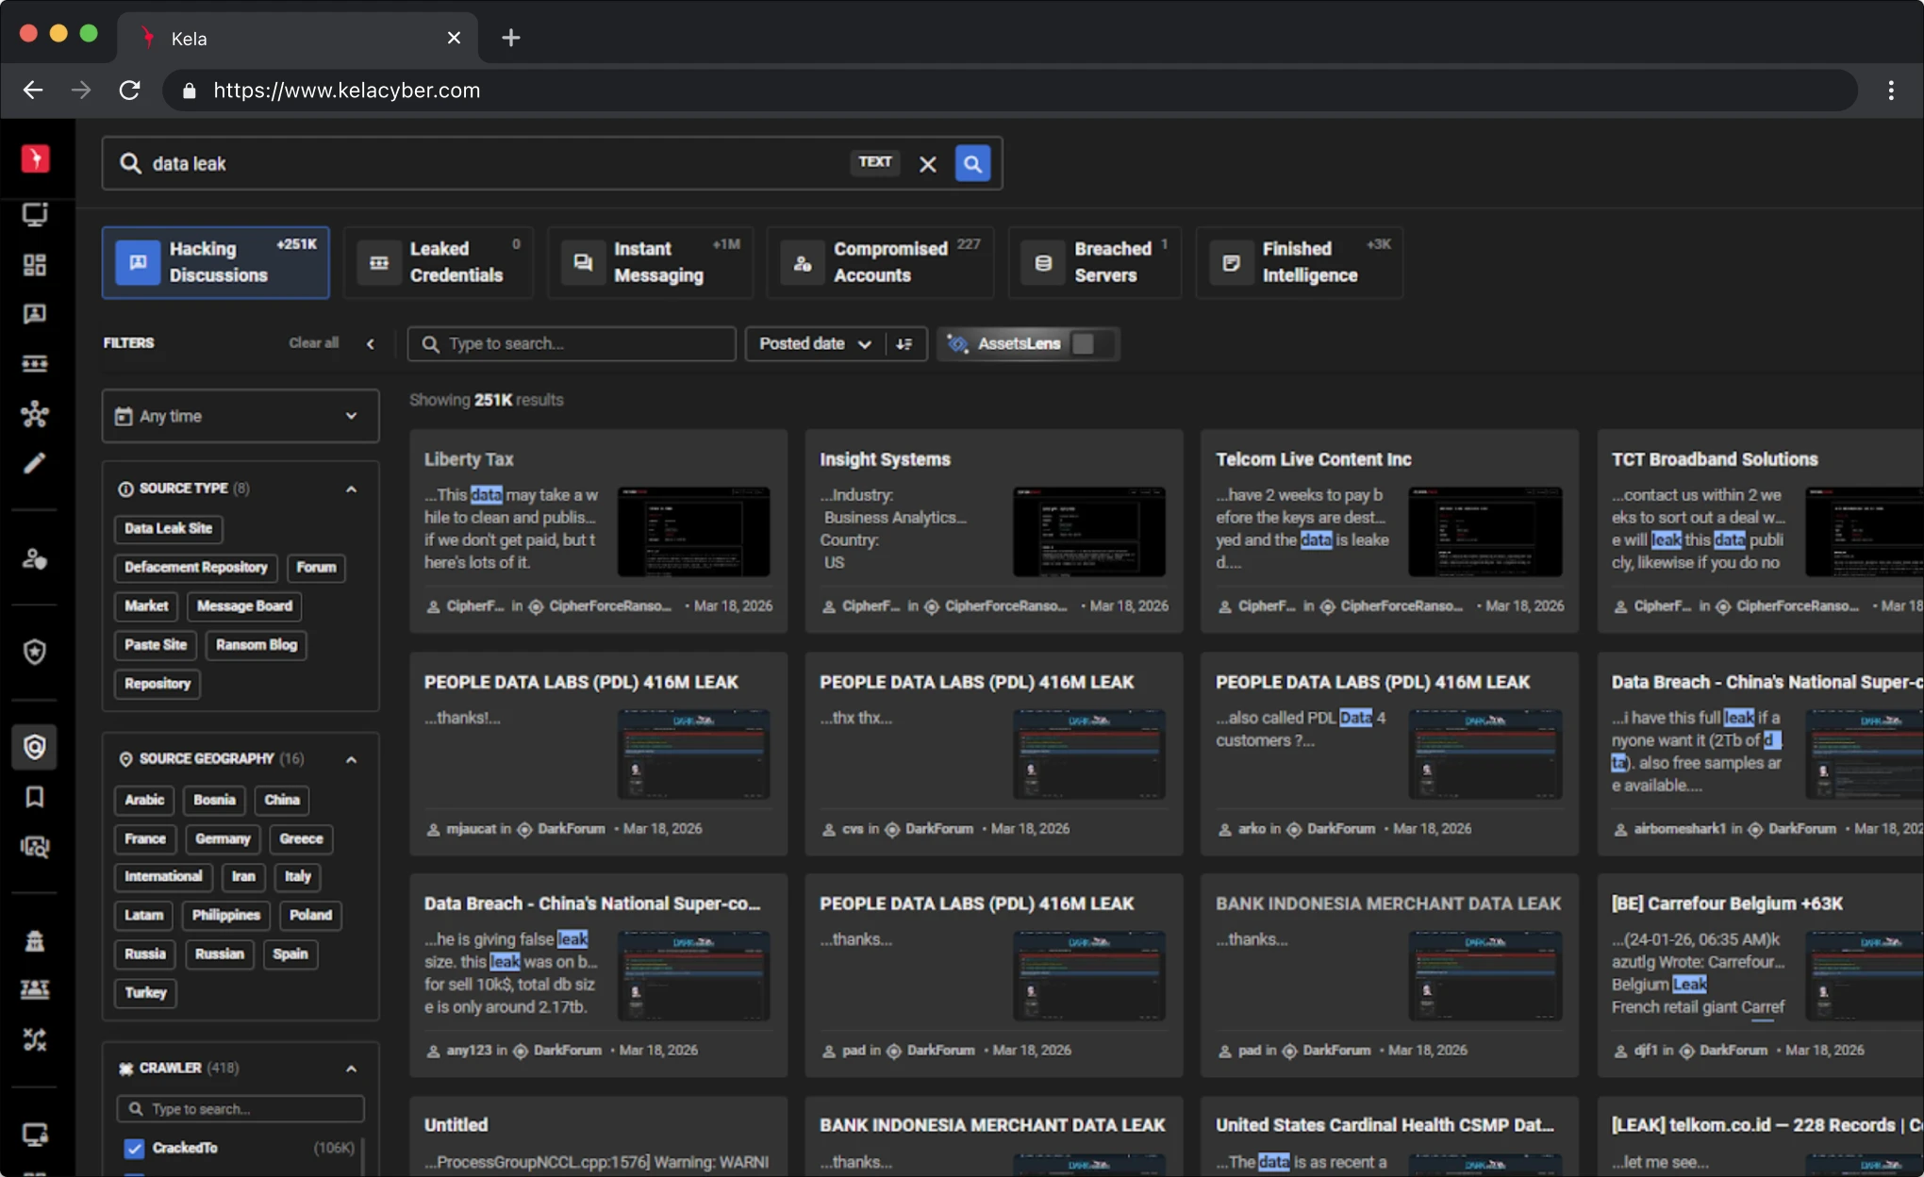Open the dashboard grid icon in sidebar
Screen dimensions: 1924x1177
tap(35, 265)
